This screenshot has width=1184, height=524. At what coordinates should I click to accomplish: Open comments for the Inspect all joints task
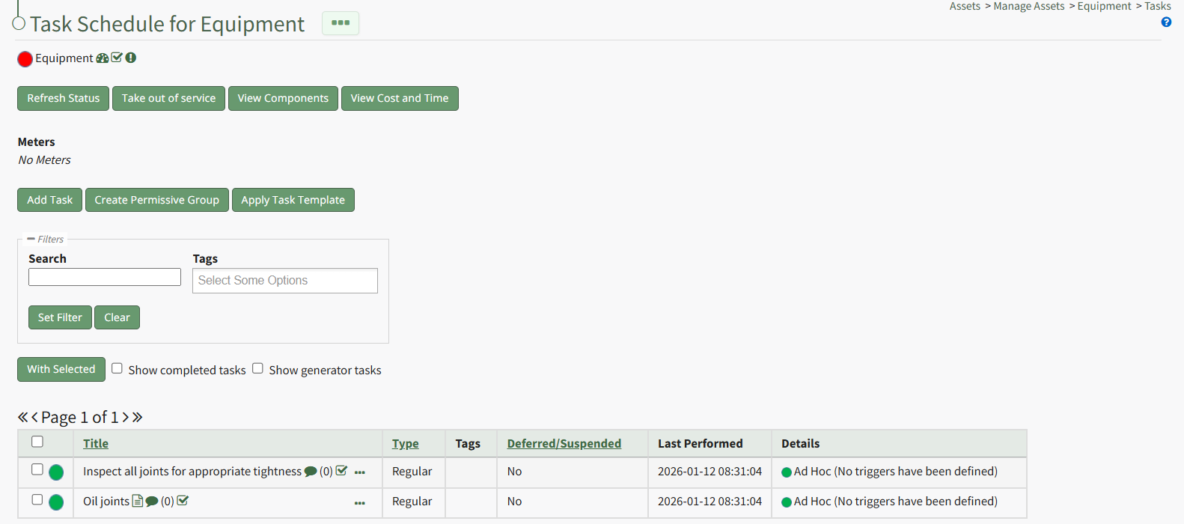click(x=311, y=472)
